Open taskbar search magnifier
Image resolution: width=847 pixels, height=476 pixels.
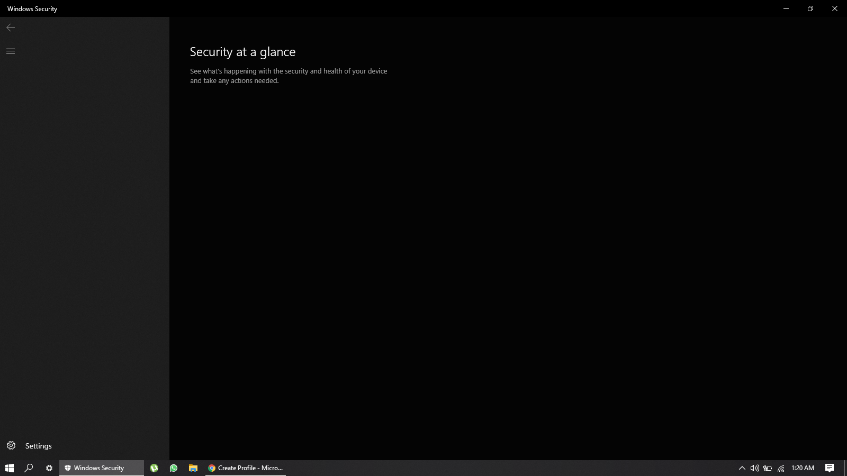pos(29,468)
